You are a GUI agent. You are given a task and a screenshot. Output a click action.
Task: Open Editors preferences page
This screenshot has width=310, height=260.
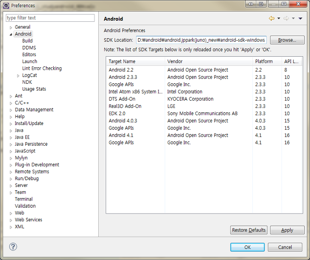click(x=29, y=54)
